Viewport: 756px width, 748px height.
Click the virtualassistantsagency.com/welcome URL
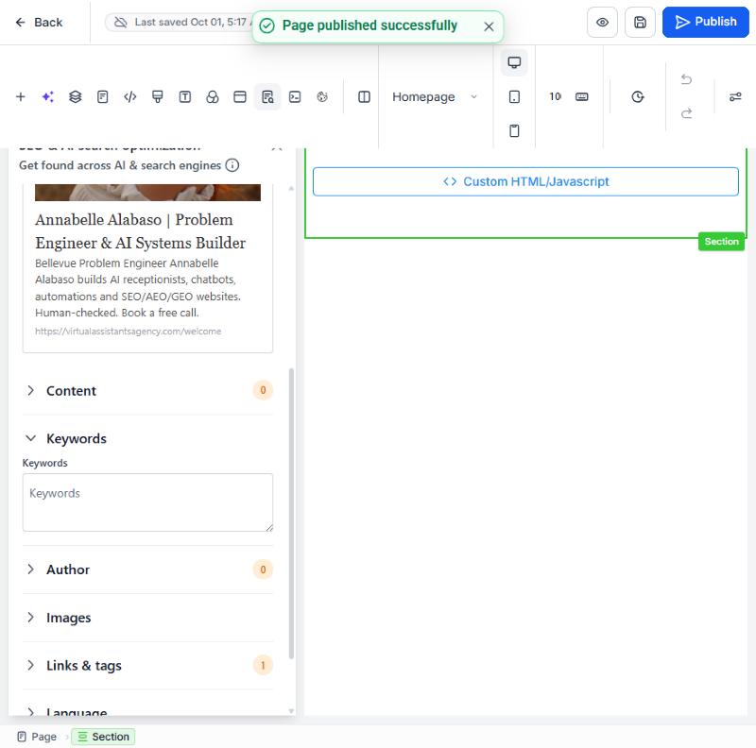click(128, 331)
